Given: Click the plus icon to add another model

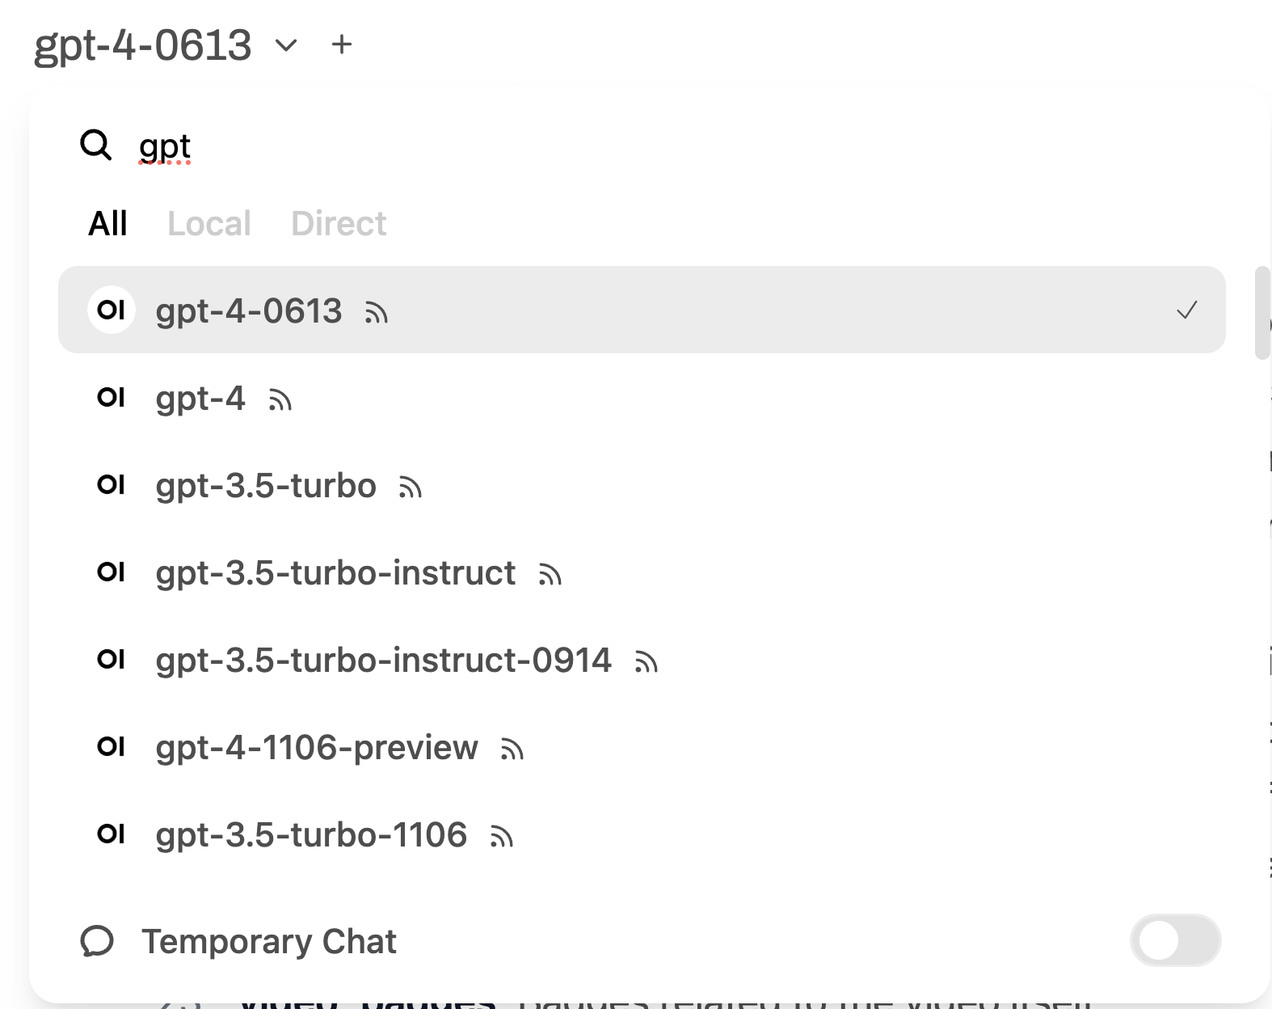Looking at the screenshot, I should (x=342, y=44).
